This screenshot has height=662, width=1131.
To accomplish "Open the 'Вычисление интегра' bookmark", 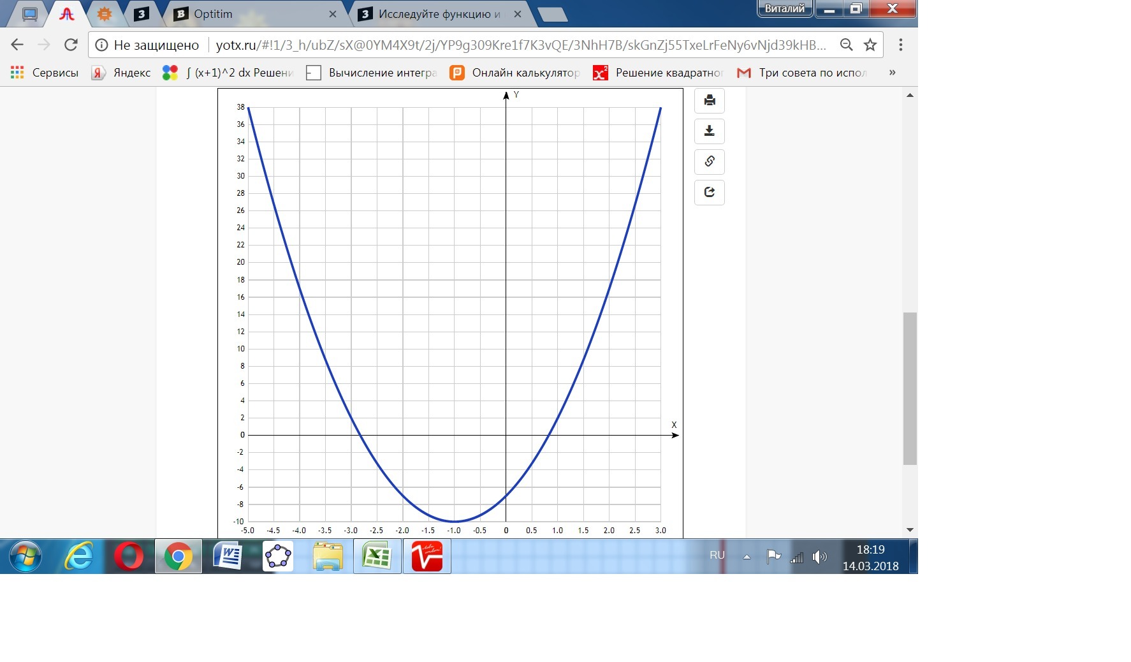I will tap(372, 73).
